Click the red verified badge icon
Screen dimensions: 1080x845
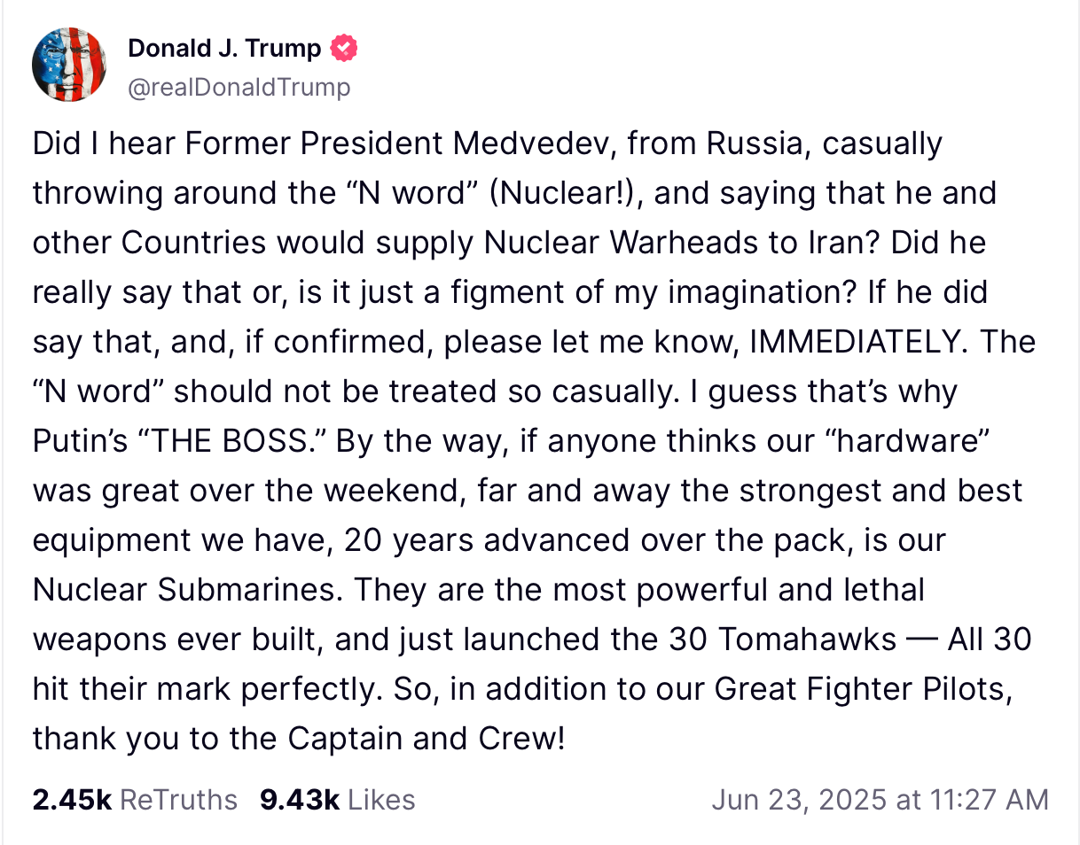pyautogui.click(x=344, y=48)
